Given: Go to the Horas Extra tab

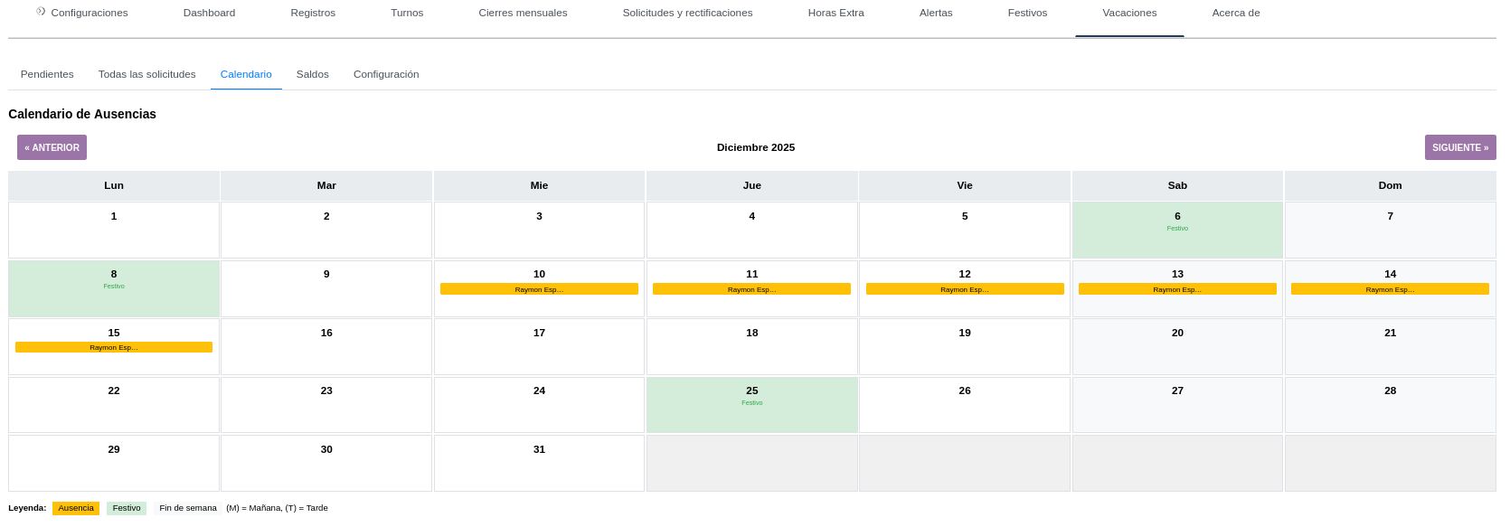Looking at the screenshot, I should click(x=835, y=13).
